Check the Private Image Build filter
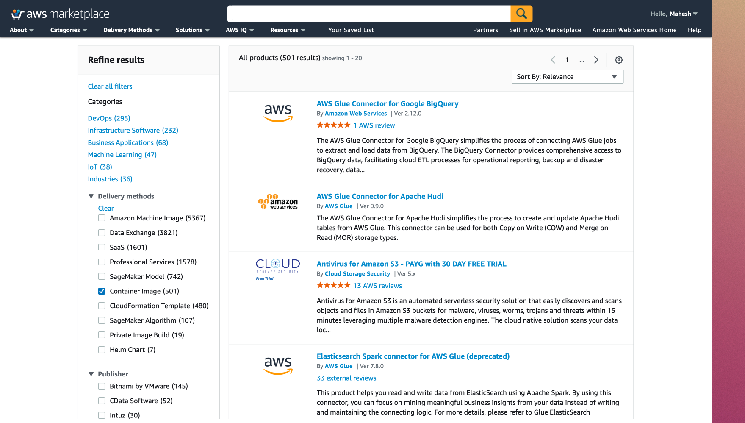The image size is (745, 423). 102,335
